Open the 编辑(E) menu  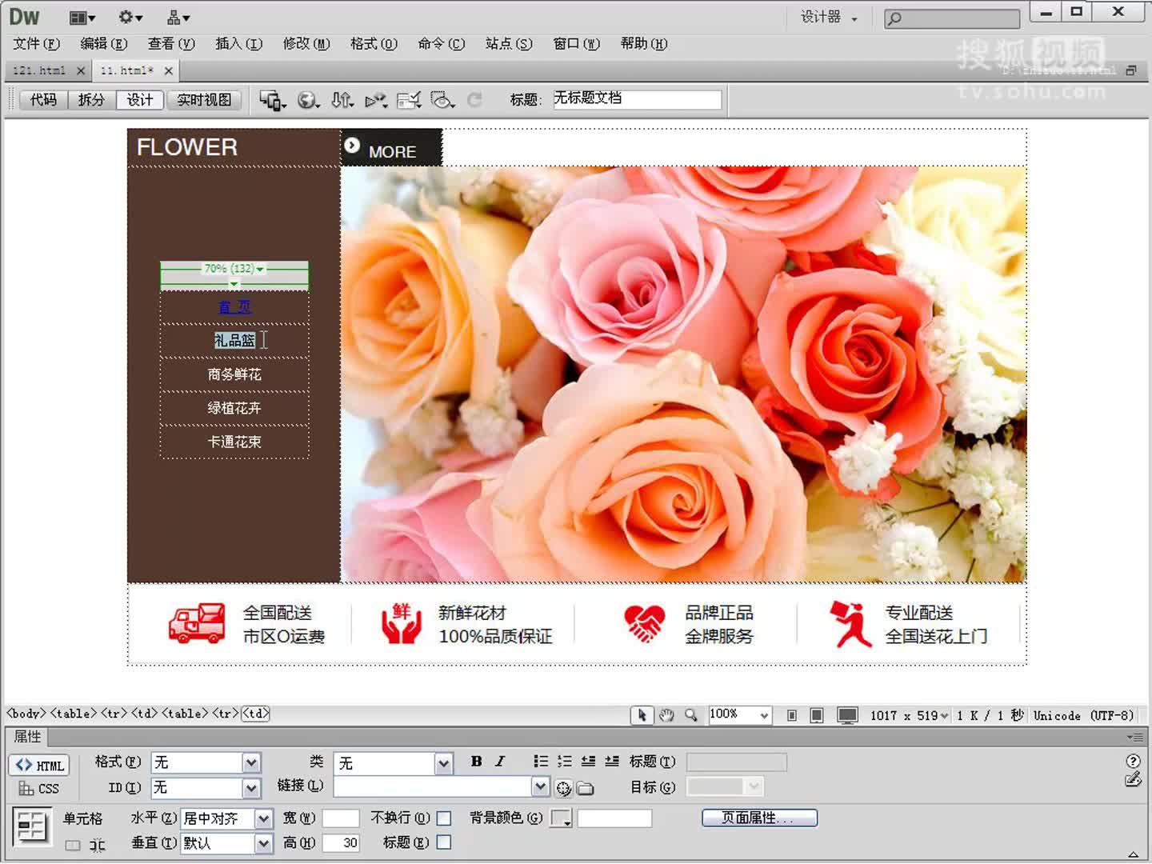point(104,44)
